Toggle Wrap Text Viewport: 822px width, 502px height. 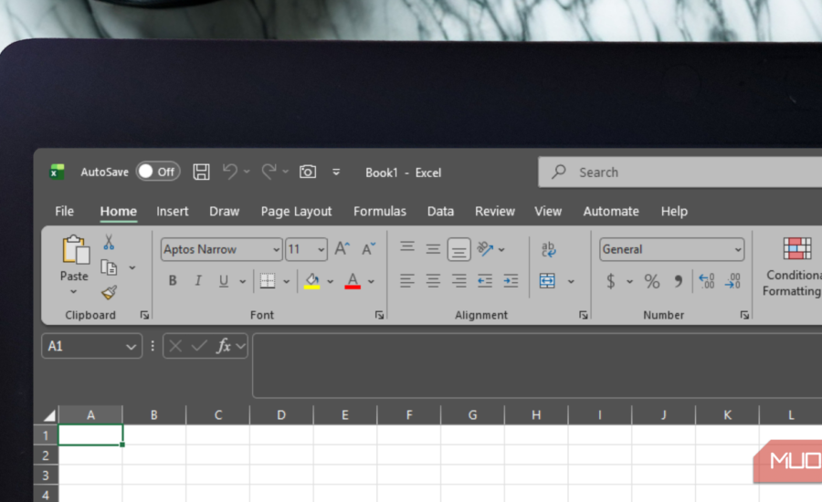pos(548,249)
